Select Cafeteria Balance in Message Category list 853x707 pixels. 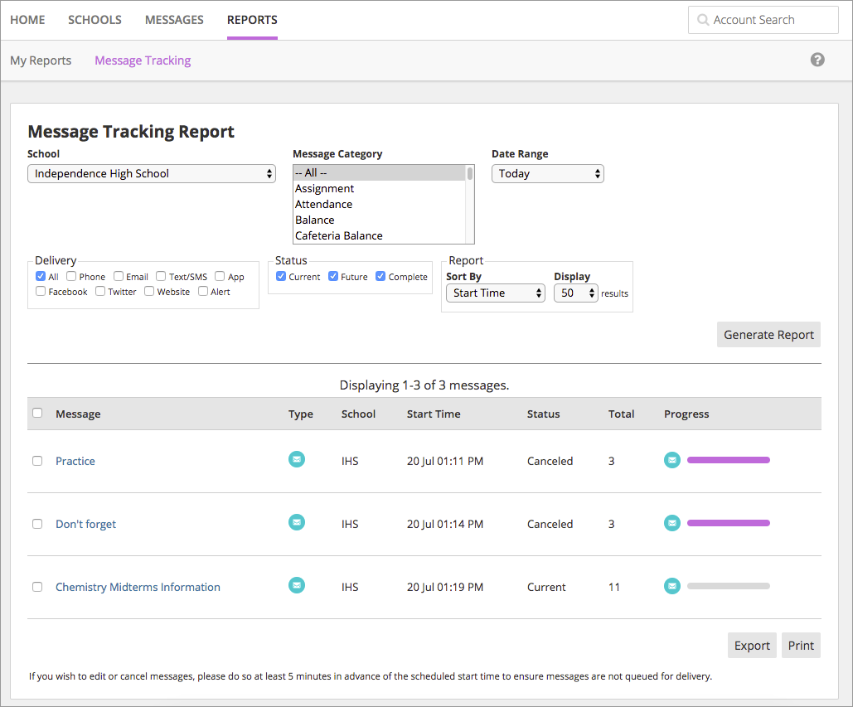click(379, 235)
